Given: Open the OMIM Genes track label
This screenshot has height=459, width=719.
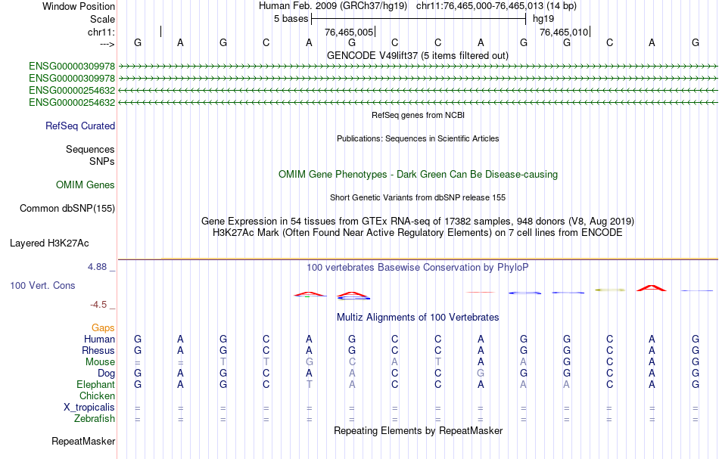Looking at the screenshot, I should pyautogui.click(x=86, y=185).
